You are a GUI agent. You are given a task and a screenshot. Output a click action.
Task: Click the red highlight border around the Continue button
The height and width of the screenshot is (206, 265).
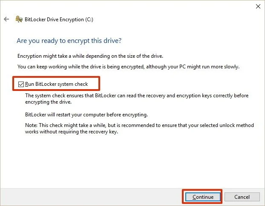pos(202,190)
